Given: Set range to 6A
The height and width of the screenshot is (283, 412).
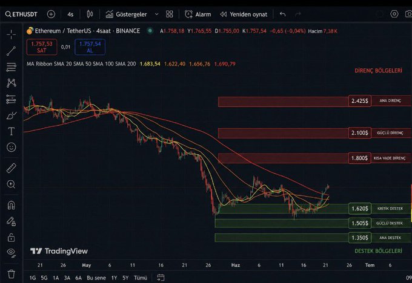Looking at the screenshot, I should (78, 278).
